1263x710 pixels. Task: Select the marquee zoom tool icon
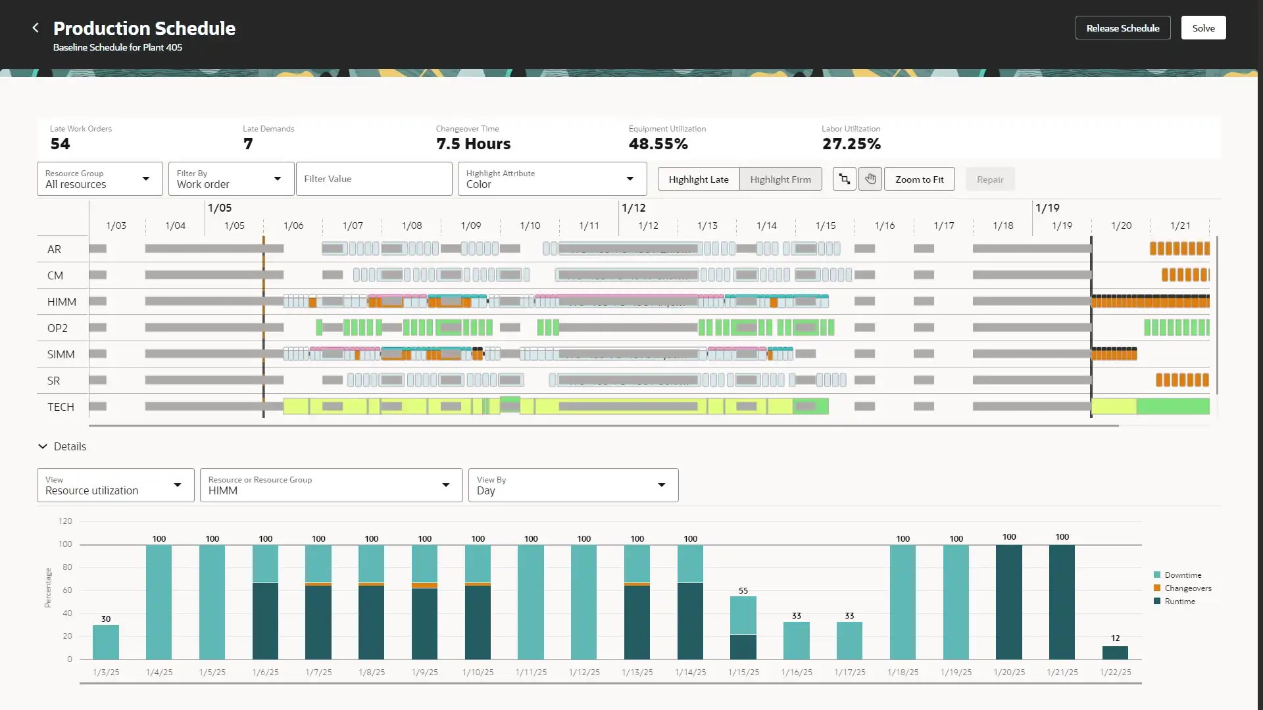tap(844, 179)
